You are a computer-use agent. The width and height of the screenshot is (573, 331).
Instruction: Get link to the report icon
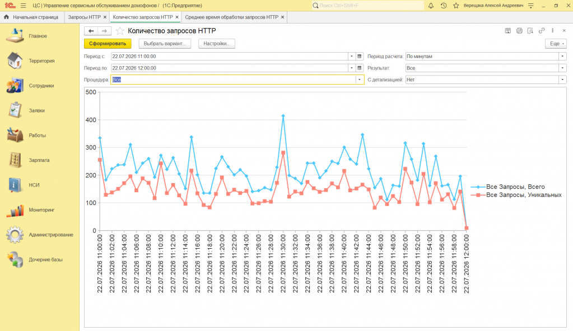tap(542, 31)
